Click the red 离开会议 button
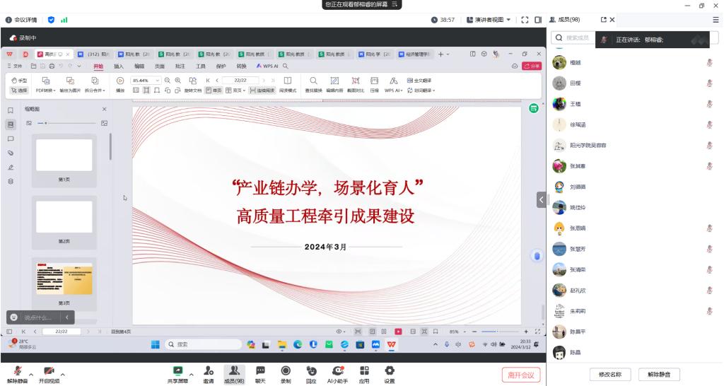724x386 pixels. 521,375
